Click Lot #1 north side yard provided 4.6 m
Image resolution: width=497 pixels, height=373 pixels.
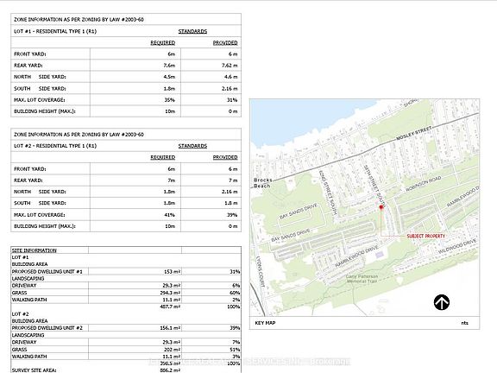(x=230, y=77)
